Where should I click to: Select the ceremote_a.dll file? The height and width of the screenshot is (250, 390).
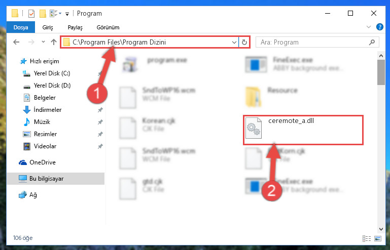(x=303, y=130)
